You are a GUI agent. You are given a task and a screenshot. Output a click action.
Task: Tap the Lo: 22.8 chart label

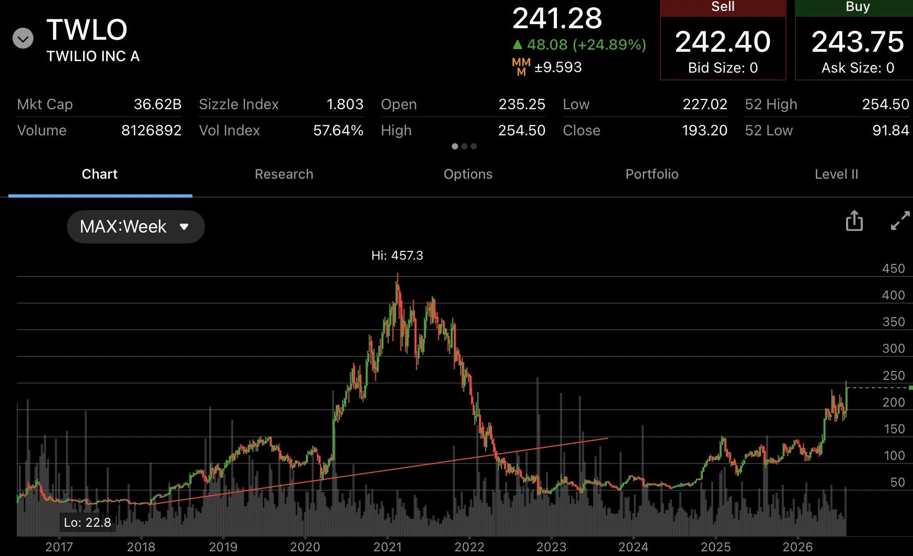[87, 523]
